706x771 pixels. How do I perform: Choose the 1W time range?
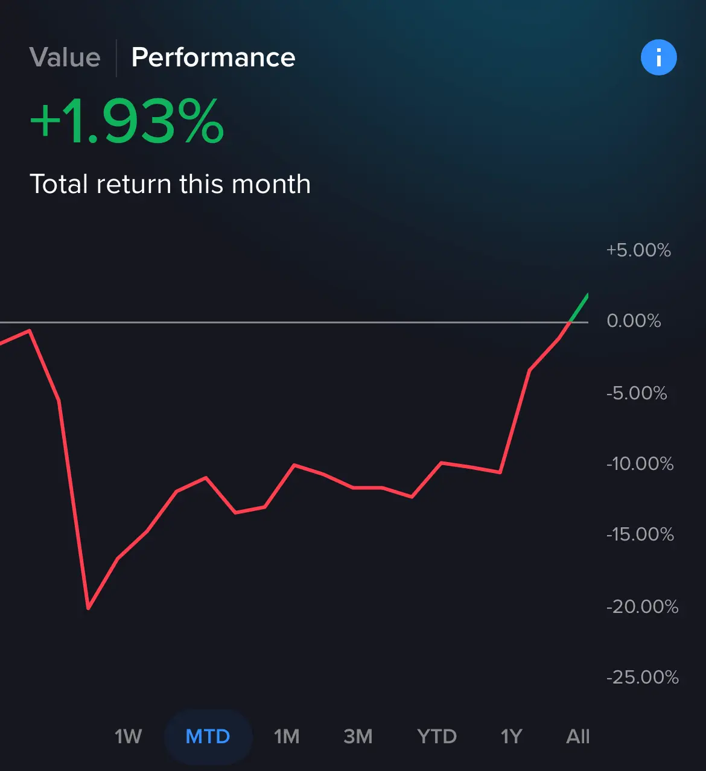click(x=129, y=737)
